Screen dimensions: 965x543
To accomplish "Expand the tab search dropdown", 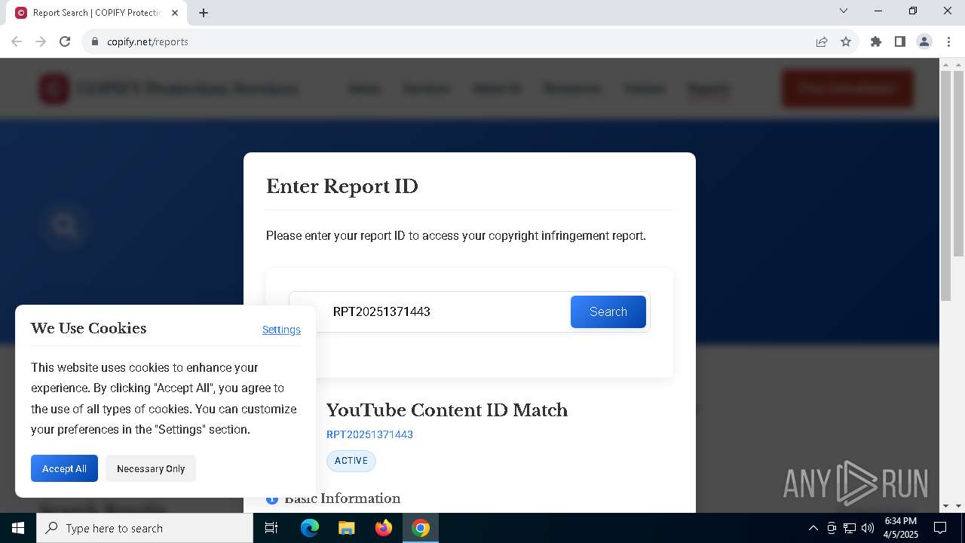I will point(844,11).
